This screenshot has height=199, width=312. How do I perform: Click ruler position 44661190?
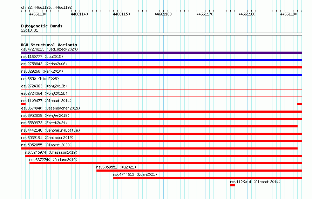(x=289, y=14)
